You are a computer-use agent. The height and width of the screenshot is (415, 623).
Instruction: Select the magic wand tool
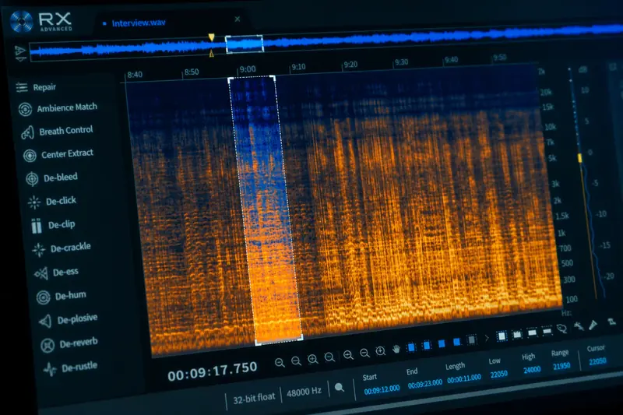pyautogui.click(x=579, y=326)
